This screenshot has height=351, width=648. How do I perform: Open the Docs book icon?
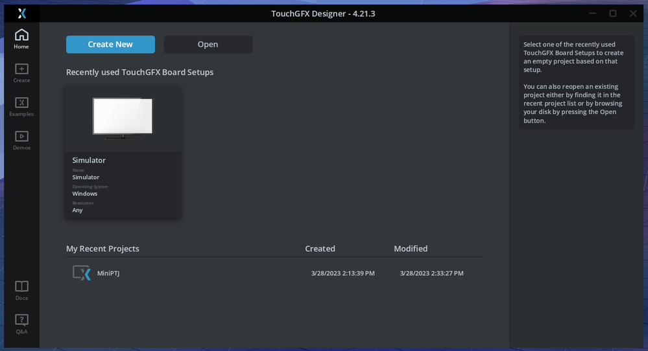[x=21, y=286]
